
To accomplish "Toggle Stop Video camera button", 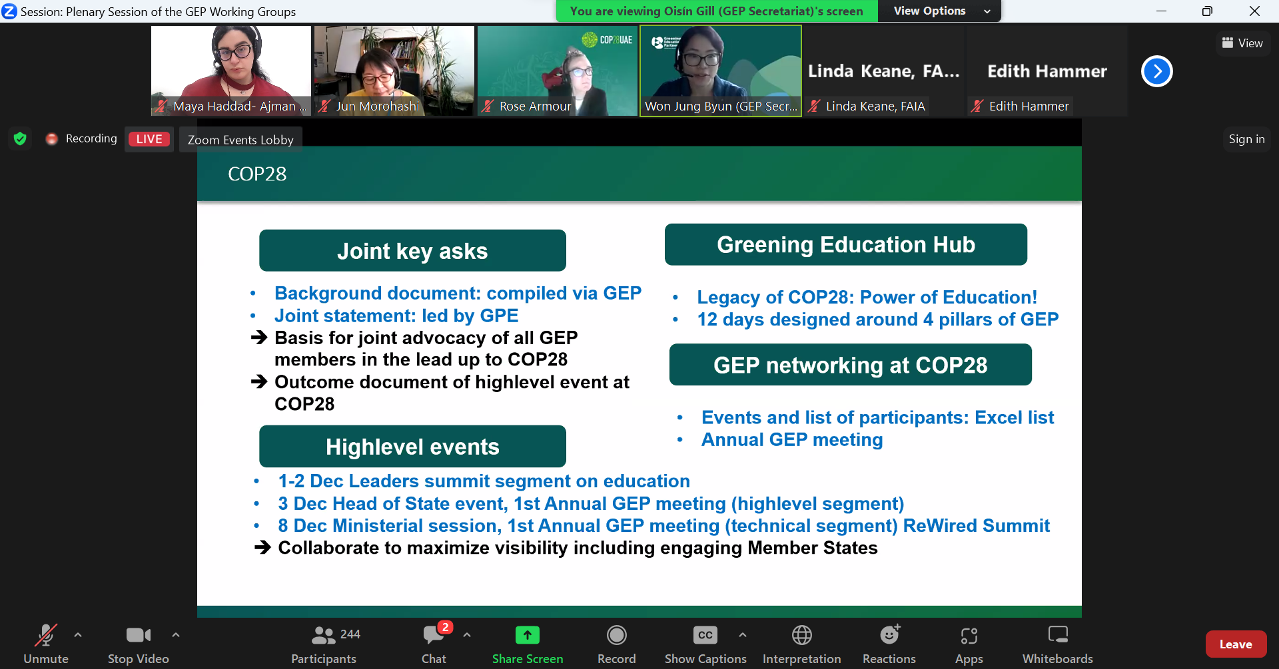I will tap(138, 636).
